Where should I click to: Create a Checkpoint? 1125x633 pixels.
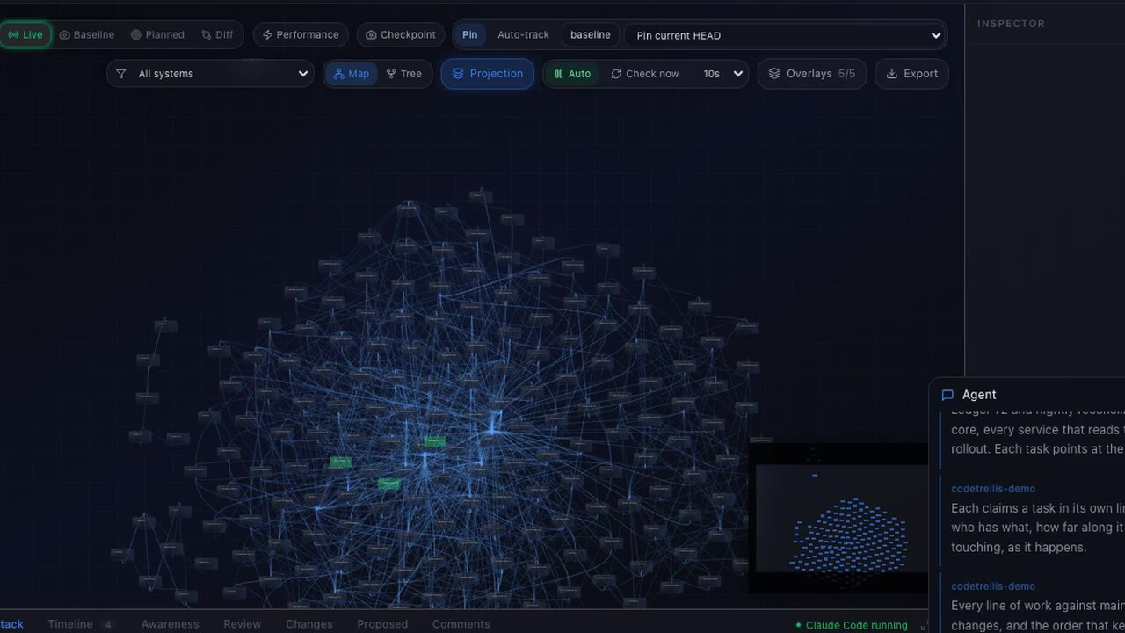(401, 34)
